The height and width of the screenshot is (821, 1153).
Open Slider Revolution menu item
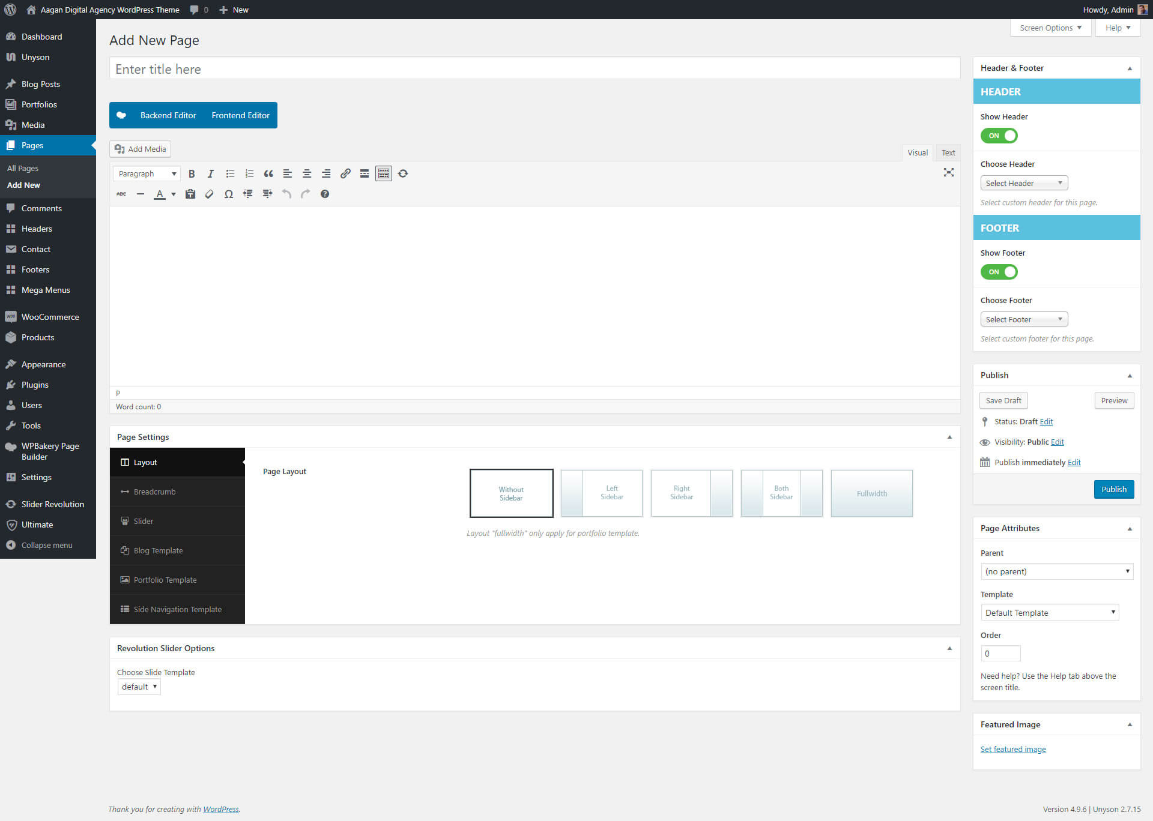coord(48,504)
